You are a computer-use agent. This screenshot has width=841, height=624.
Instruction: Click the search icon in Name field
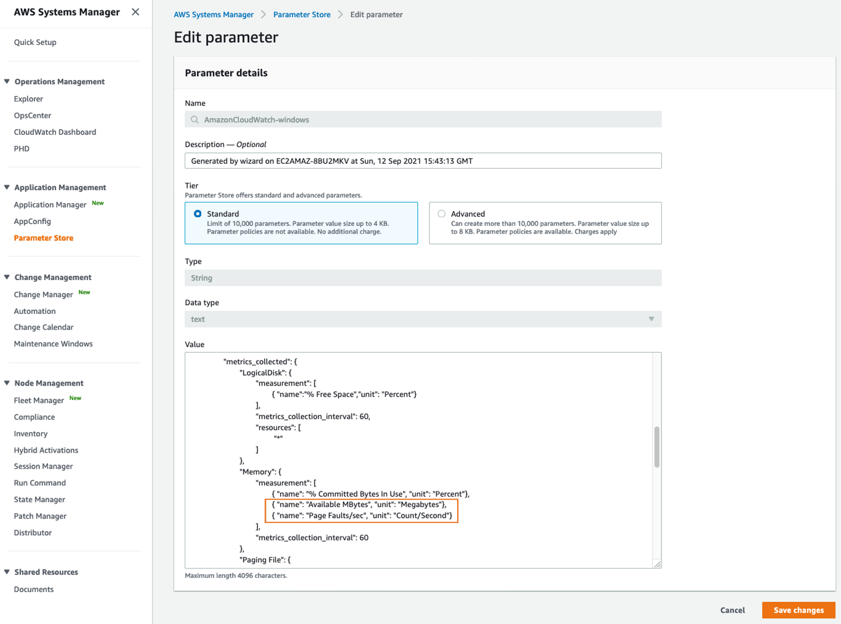(x=195, y=120)
